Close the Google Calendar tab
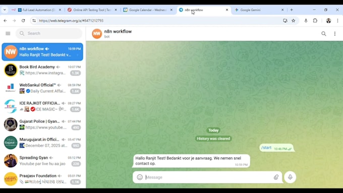343x193 pixels. click(x=171, y=10)
